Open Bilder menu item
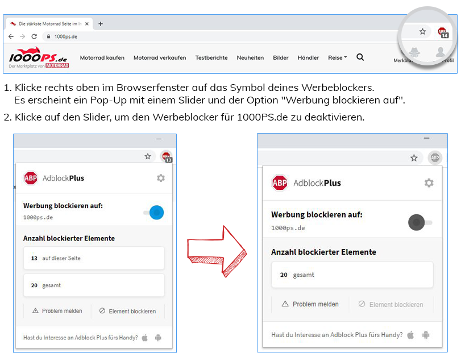 coord(280,57)
